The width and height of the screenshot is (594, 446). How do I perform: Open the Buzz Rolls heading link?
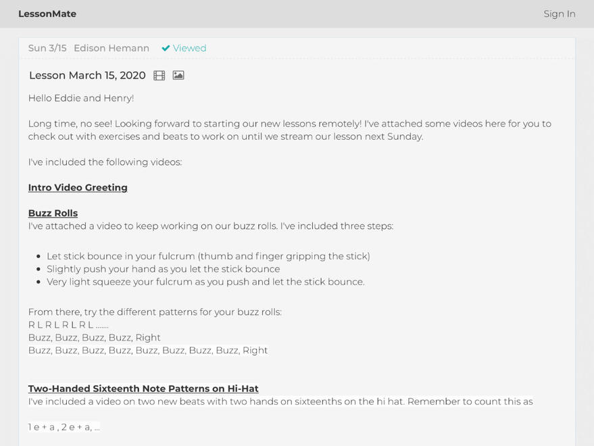point(53,213)
